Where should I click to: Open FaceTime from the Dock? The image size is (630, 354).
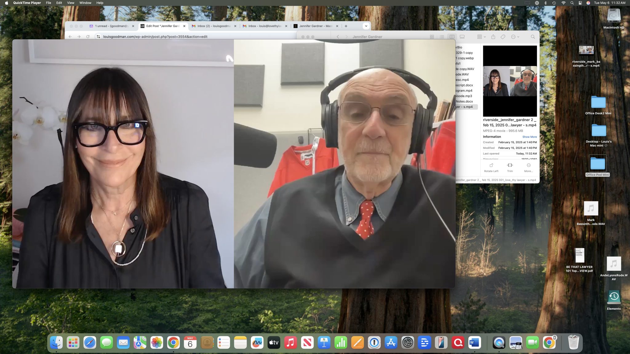click(532, 343)
